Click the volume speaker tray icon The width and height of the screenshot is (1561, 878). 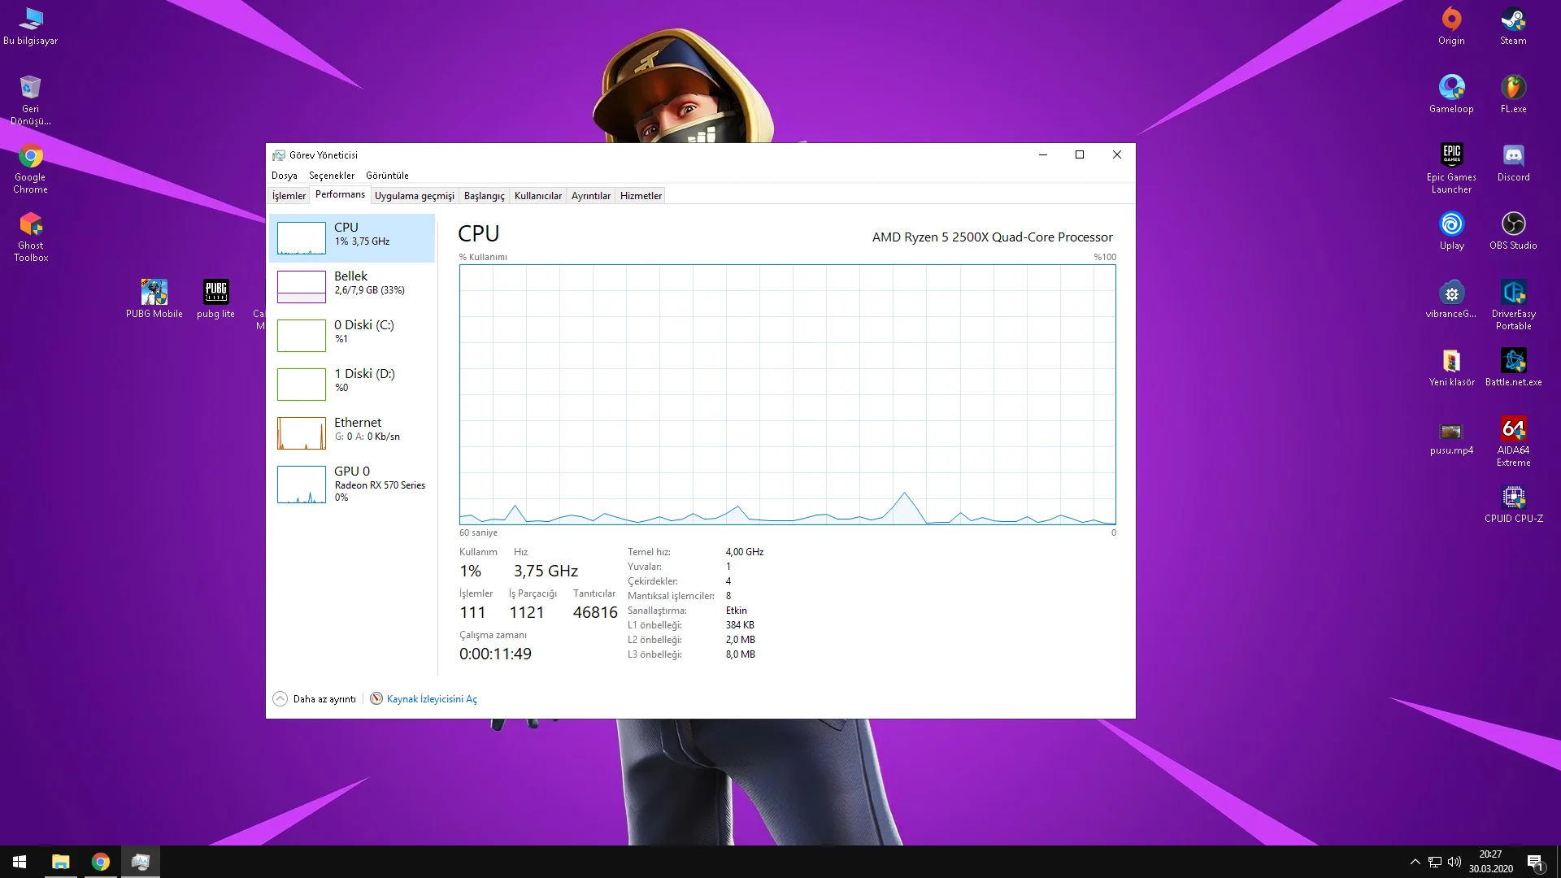pos(1454,862)
